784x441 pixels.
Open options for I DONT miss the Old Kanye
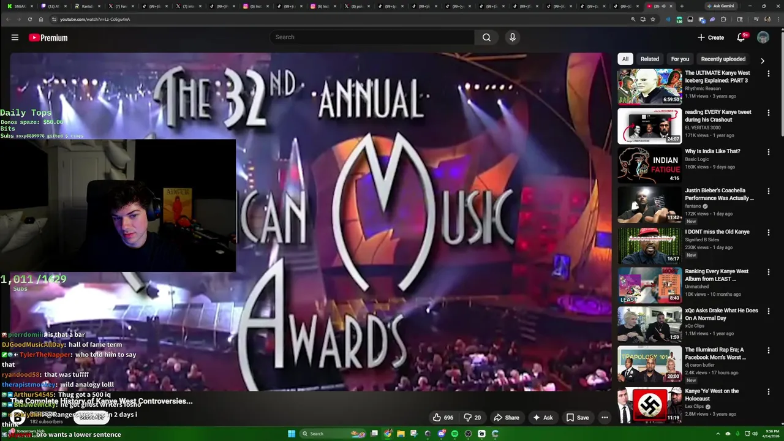pyautogui.click(x=768, y=233)
